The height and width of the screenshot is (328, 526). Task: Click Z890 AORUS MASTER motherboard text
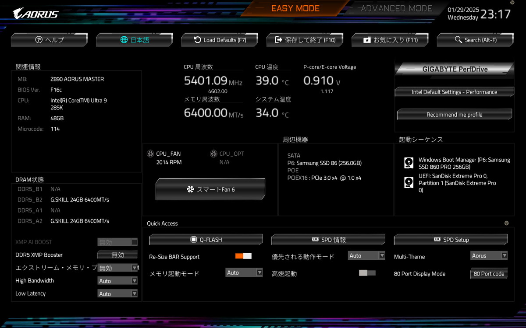(77, 79)
